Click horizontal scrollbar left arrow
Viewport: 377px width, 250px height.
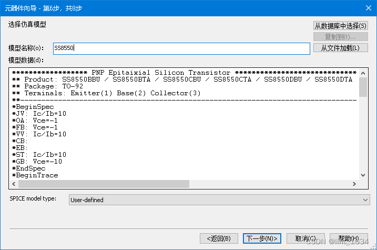[x=14, y=184]
